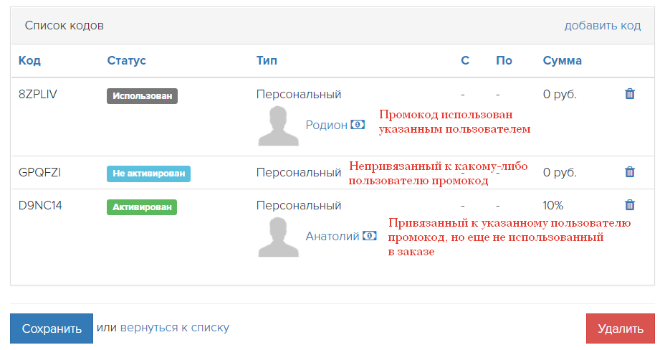Open user profile link Анатолий
The height and width of the screenshot is (350, 665).
pyautogui.click(x=332, y=236)
